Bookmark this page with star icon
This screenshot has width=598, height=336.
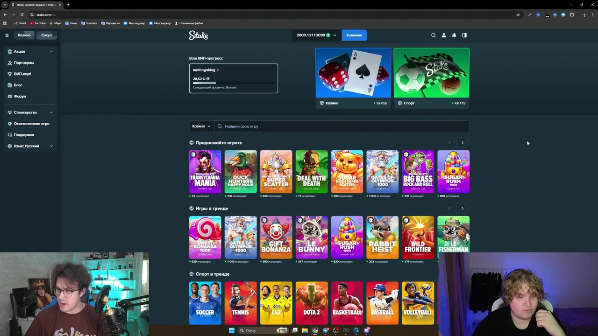coord(518,14)
